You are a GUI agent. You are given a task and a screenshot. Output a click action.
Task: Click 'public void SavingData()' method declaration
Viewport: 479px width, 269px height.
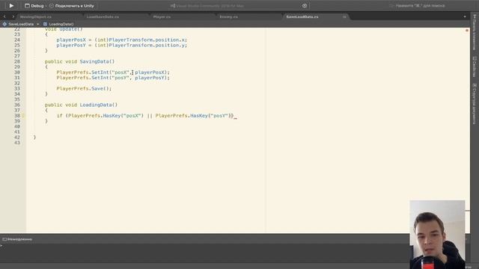click(x=80, y=61)
